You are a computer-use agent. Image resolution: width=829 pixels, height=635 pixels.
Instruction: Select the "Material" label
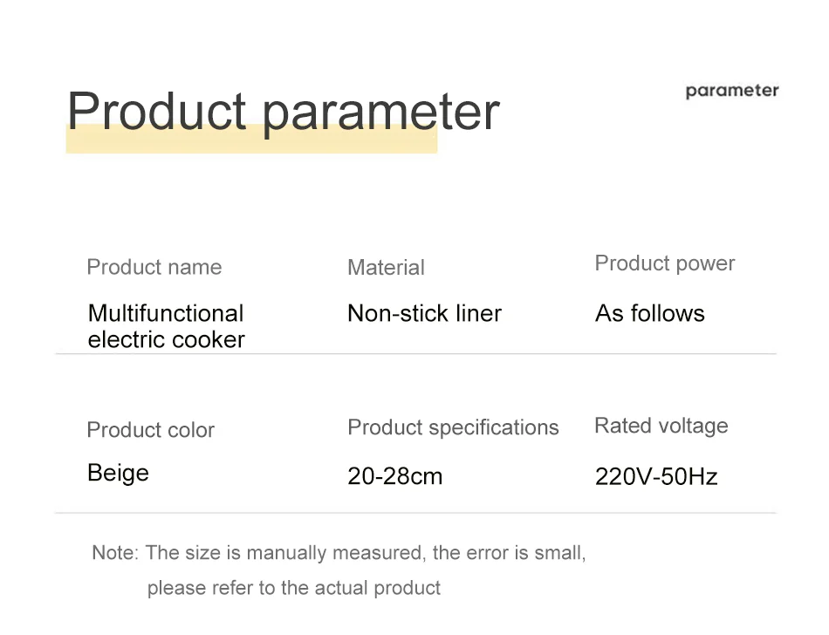386,268
